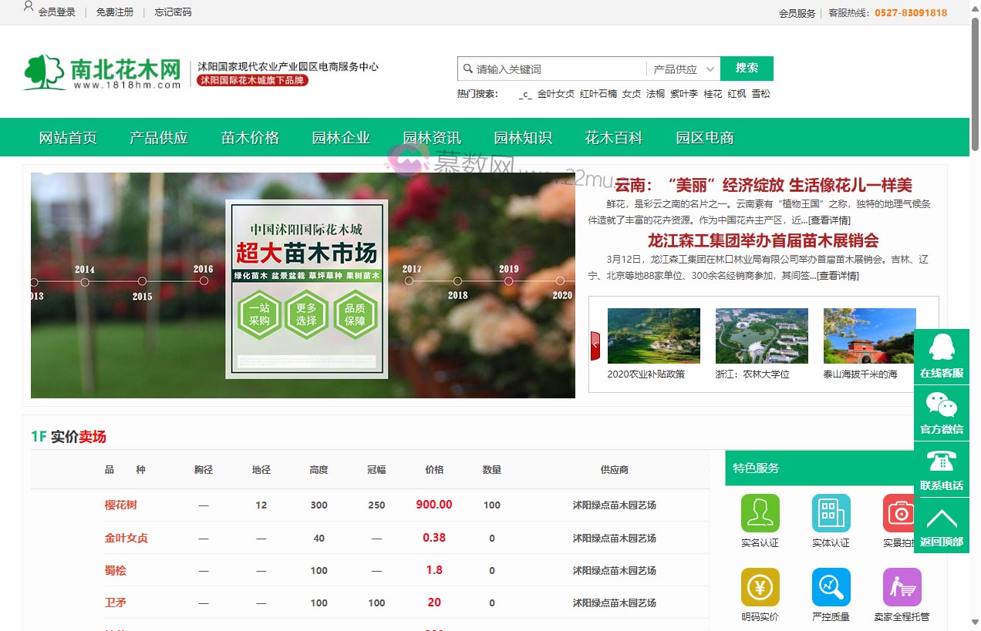Click the keyword search input field
The width and height of the screenshot is (981, 631).
pos(559,69)
